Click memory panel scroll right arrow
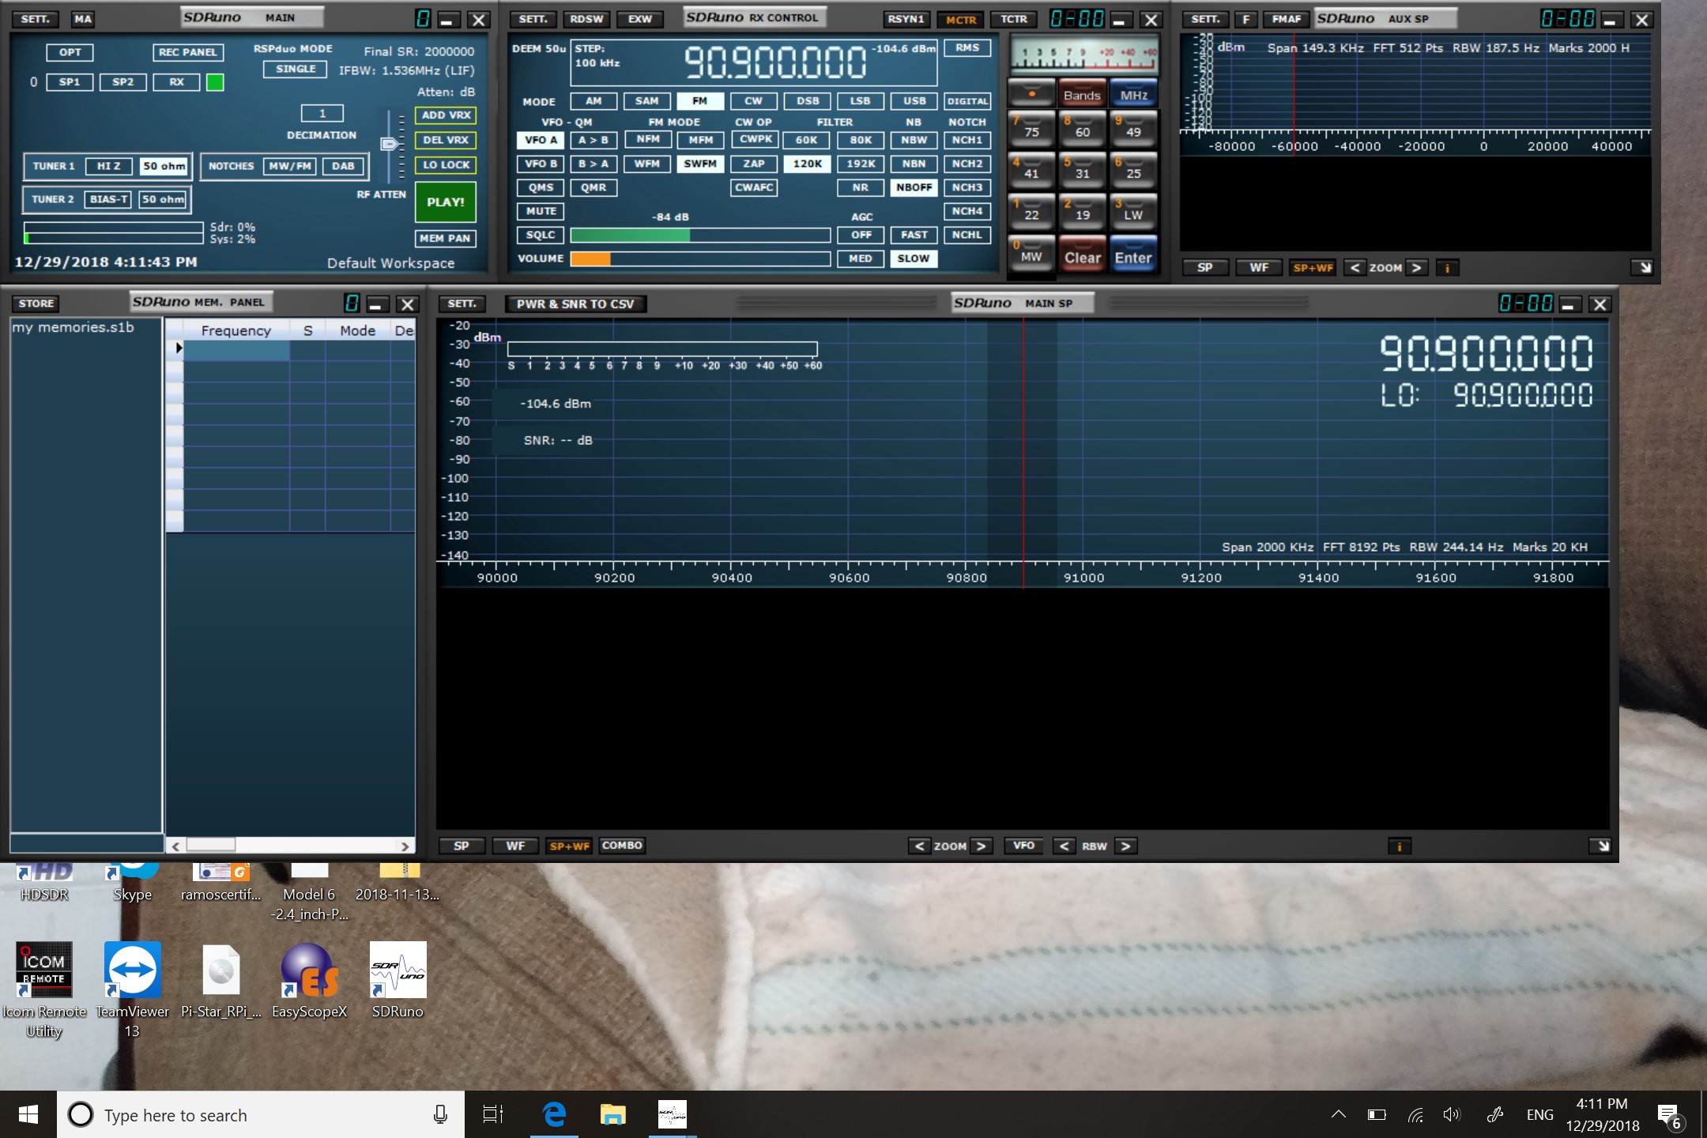This screenshot has width=1707, height=1138. pyautogui.click(x=405, y=846)
